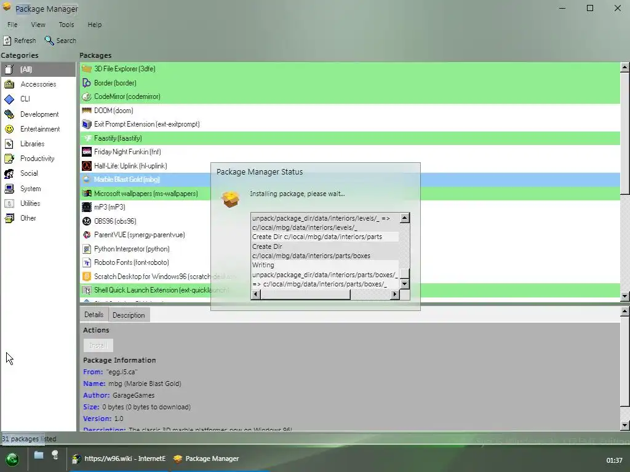The height and width of the screenshot is (472, 630).
Task: Click the Search magnifier icon
Action: [x=49, y=41]
